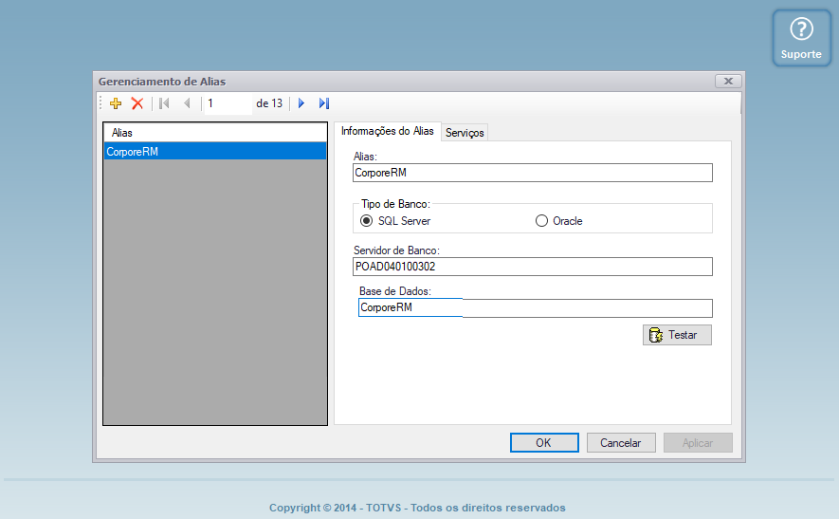Image resolution: width=839 pixels, height=519 pixels.
Task: Click the Cancelar button
Action: [x=621, y=443]
